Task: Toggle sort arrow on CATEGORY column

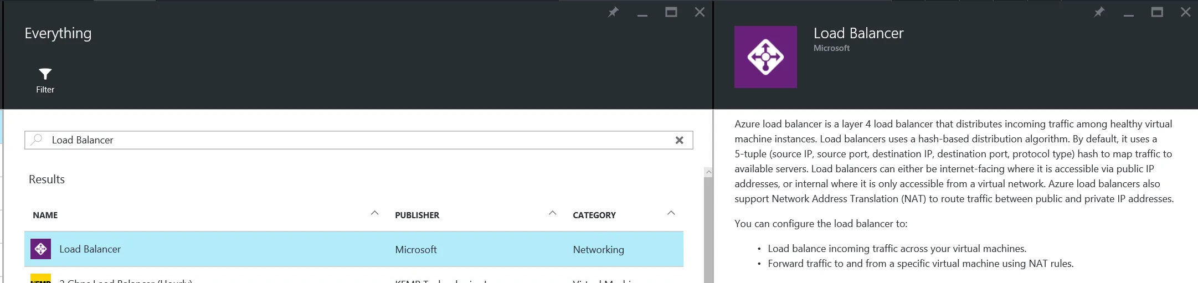Action: tap(671, 213)
